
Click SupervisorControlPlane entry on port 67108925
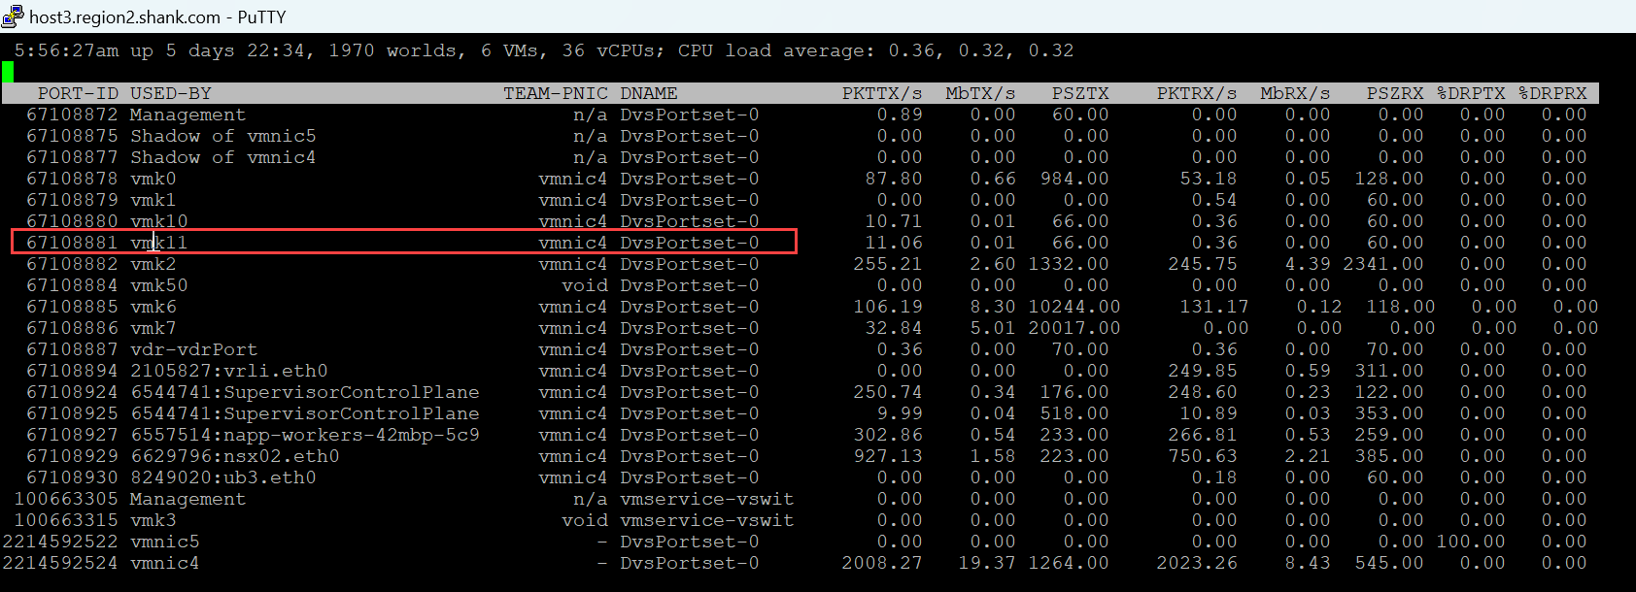pos(305,413)
